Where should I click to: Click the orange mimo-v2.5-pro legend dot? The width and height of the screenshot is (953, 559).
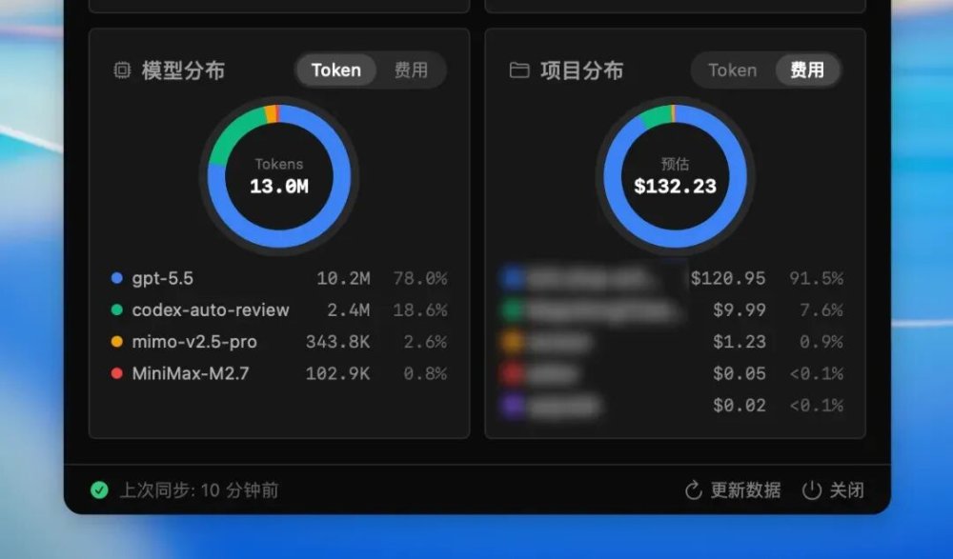[x=116, y=342]
